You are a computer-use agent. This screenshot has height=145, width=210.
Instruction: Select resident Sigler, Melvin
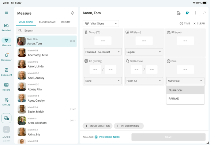click(x=46, y=109)
